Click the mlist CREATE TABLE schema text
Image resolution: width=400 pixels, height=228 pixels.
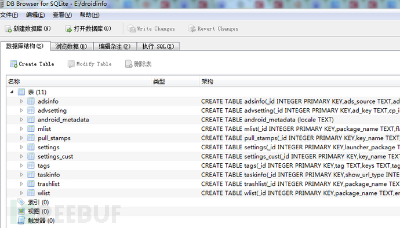pos(300,129)
